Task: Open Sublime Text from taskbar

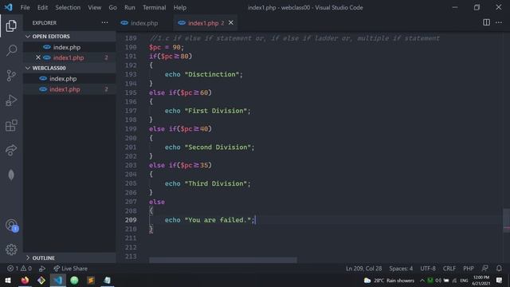Action: pos(91,280)
